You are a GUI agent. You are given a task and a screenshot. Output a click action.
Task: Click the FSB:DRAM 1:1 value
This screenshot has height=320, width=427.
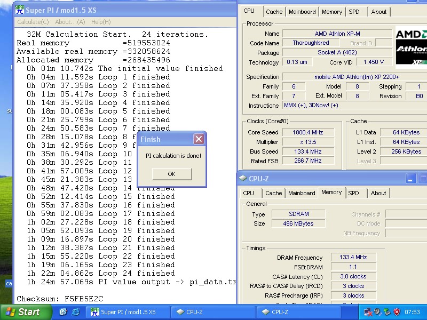click(353, 267)
